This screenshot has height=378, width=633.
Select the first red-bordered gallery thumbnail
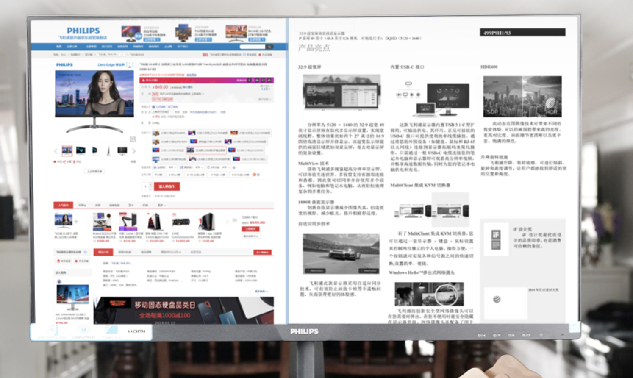[x=67, y=150]
